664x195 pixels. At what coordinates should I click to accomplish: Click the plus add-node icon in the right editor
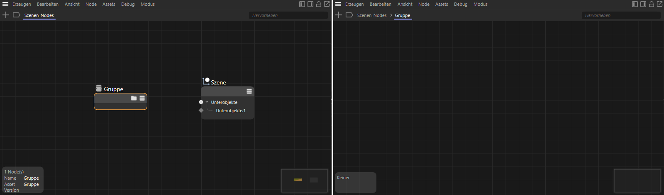click(x=339, y=15)
